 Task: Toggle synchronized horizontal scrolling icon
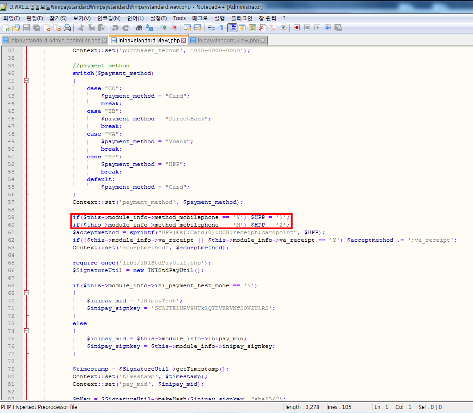pyautogui.click(x=198, y=28)
